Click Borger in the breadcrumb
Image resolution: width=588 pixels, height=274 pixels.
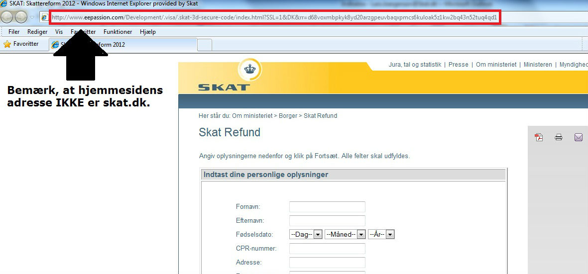[288, 116]
